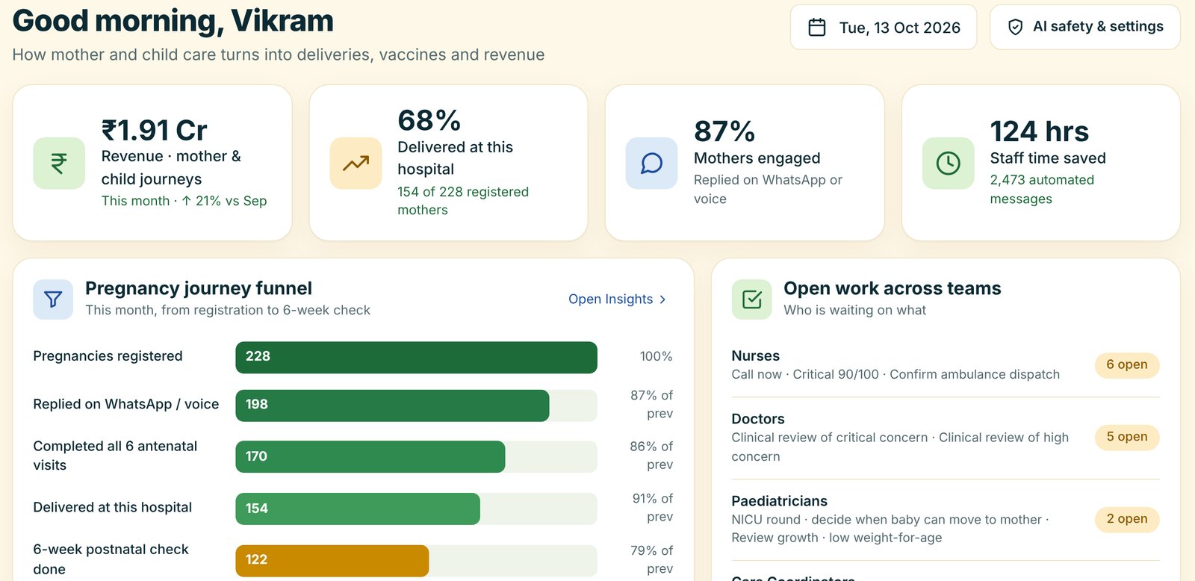Open Insights link in the funnel card
This screenshot has width=1195, height=581.
coord(617,299)
